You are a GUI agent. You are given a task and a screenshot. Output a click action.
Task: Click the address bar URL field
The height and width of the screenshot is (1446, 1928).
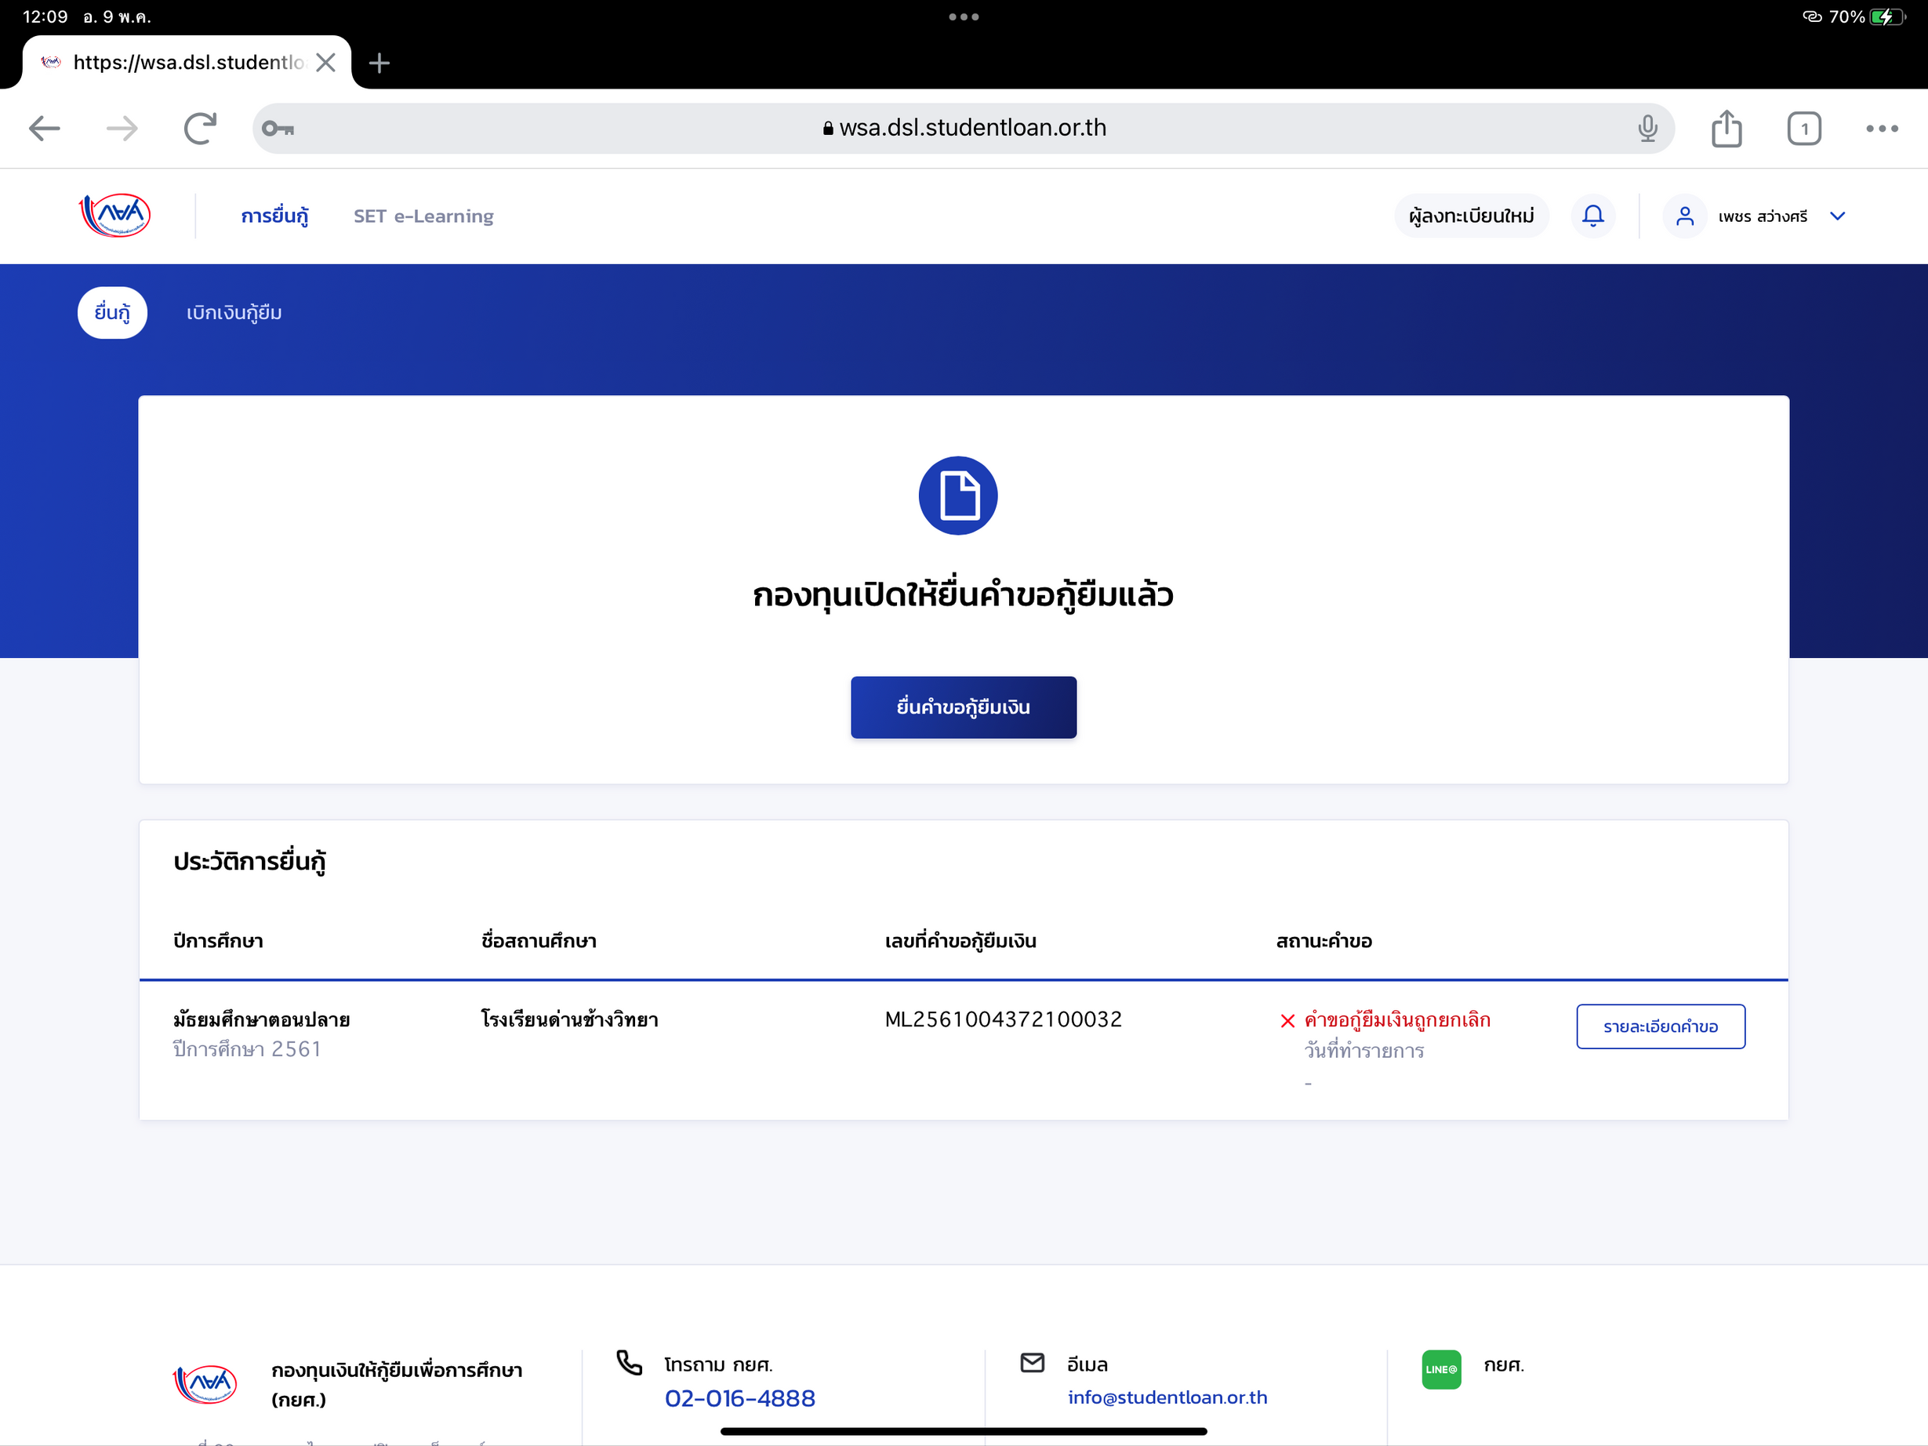tap(963, 128)
